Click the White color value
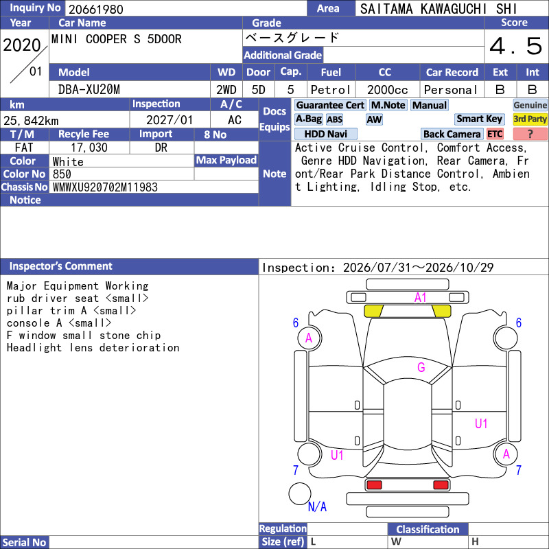The height and width of the screenshot is (549, 549). point(68,161)
